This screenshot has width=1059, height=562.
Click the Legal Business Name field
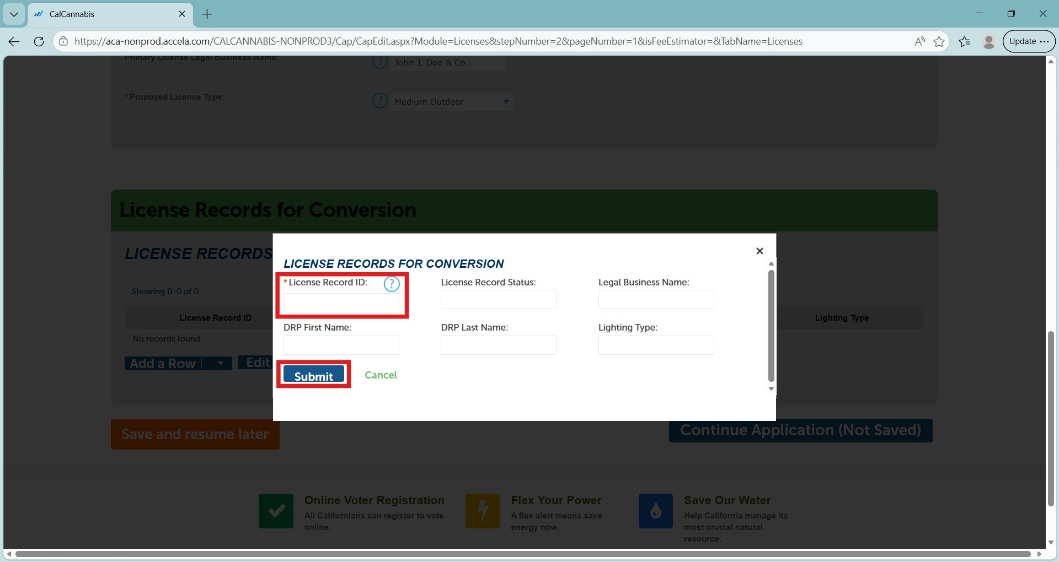pos(656,299)
